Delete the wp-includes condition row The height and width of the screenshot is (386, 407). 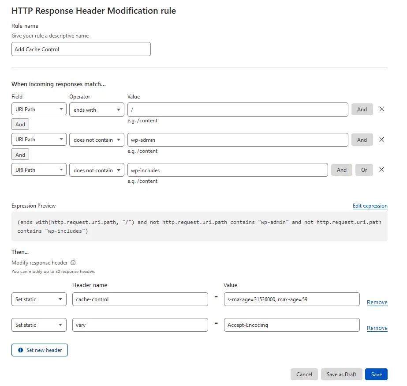pyautogui.click(x=381, y=170)
